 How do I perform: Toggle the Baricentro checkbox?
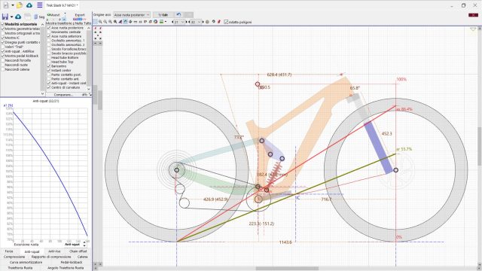(x=49, y=66)
